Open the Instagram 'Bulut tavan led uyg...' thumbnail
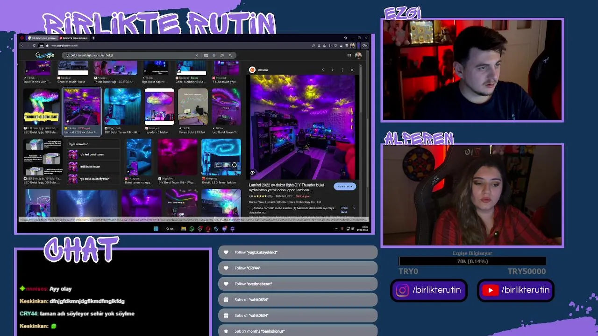This screenshot has height=336, width=598. click(x=139, y=157)
